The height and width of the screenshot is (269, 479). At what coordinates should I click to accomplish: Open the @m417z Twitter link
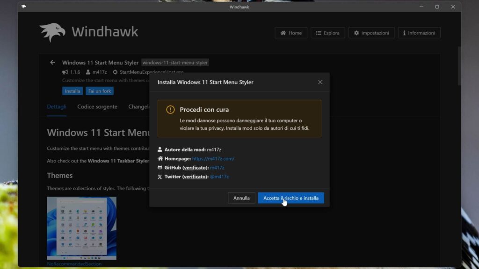pyautogui.click(x=219, y=177)
